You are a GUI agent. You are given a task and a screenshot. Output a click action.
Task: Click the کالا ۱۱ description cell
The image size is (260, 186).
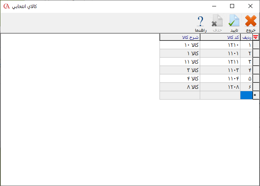(x=179, y=62)
